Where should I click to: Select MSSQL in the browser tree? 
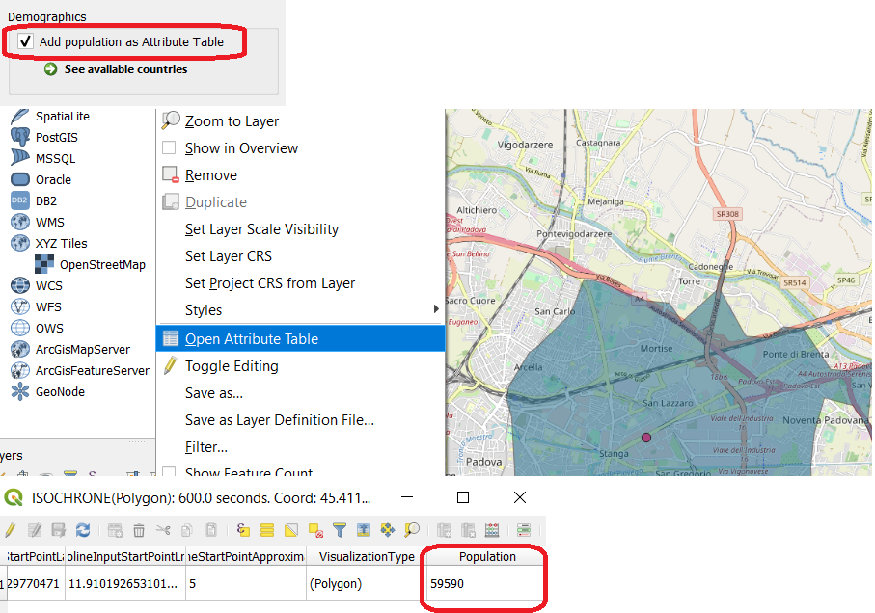pyautogui.click(x=55, y=158)
